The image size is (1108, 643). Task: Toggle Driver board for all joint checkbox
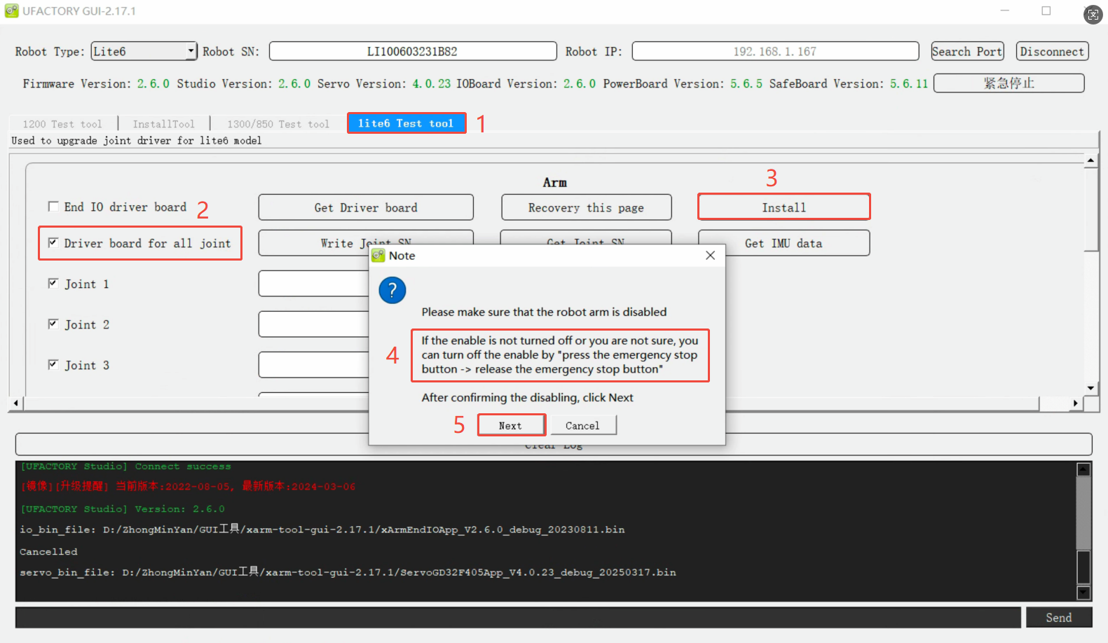tap(53, 242)
